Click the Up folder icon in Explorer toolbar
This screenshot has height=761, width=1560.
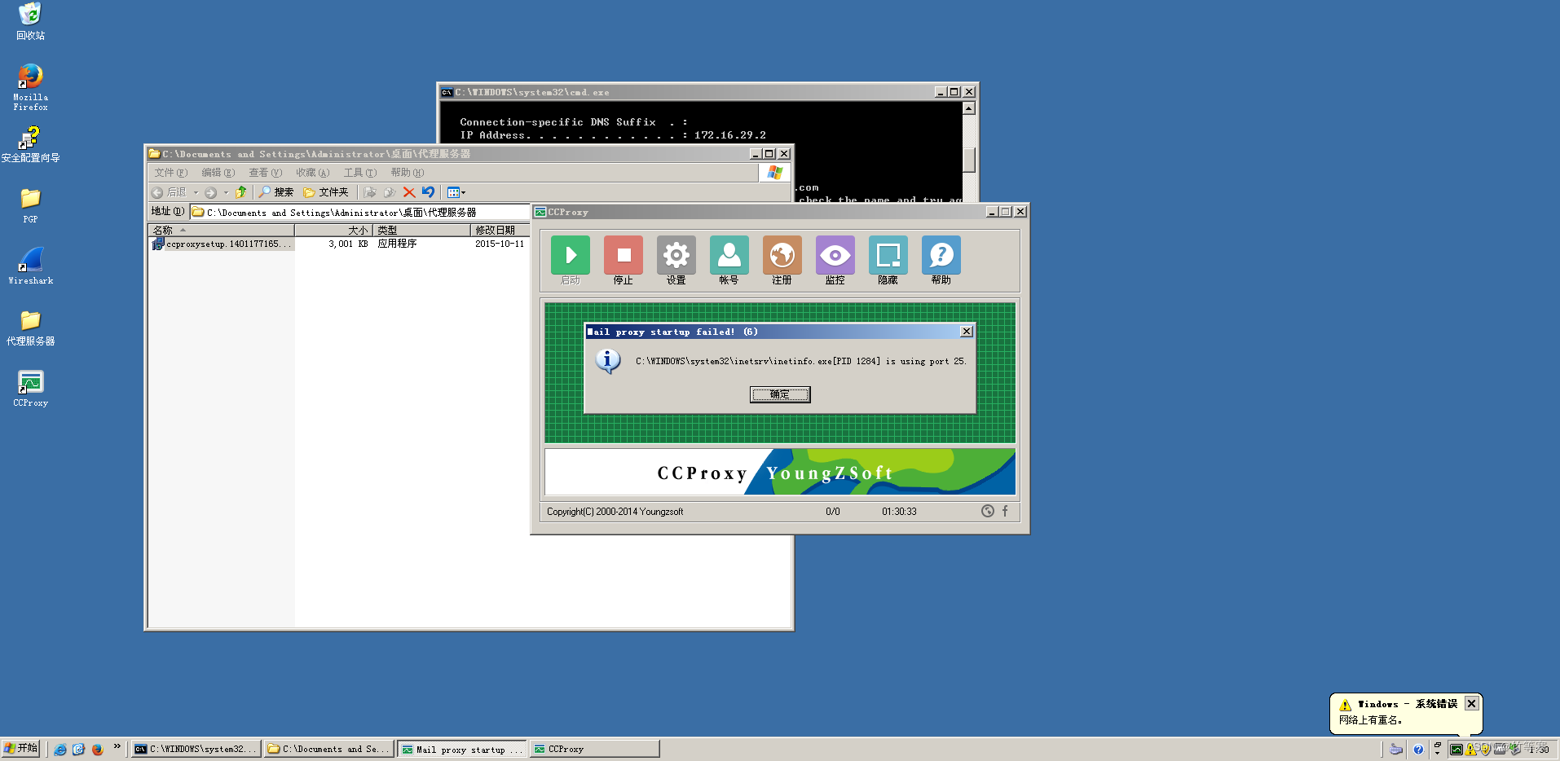(x=241, y=192)
